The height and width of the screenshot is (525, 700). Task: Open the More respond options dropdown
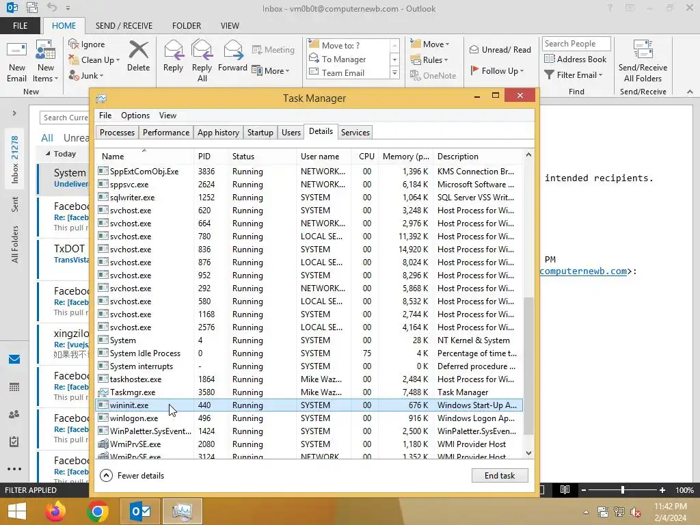(x=271, y=70)
